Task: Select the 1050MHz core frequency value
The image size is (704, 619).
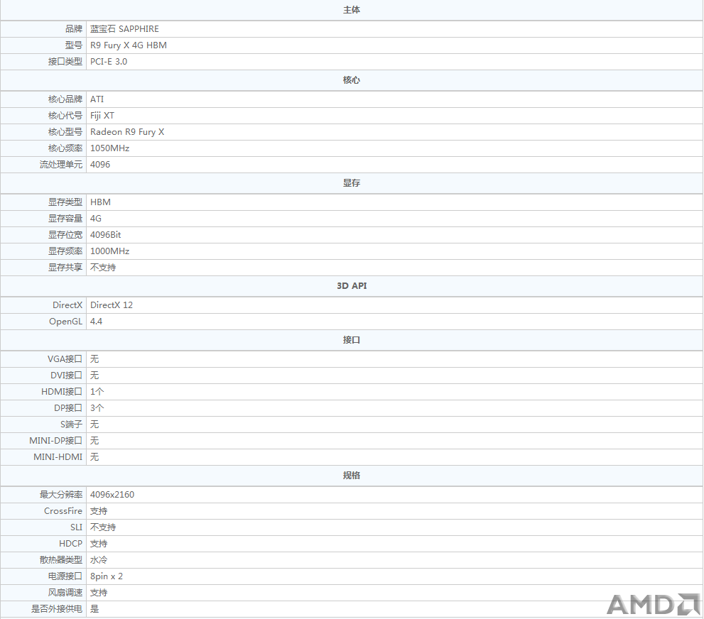Action: [x=109, y=148]
